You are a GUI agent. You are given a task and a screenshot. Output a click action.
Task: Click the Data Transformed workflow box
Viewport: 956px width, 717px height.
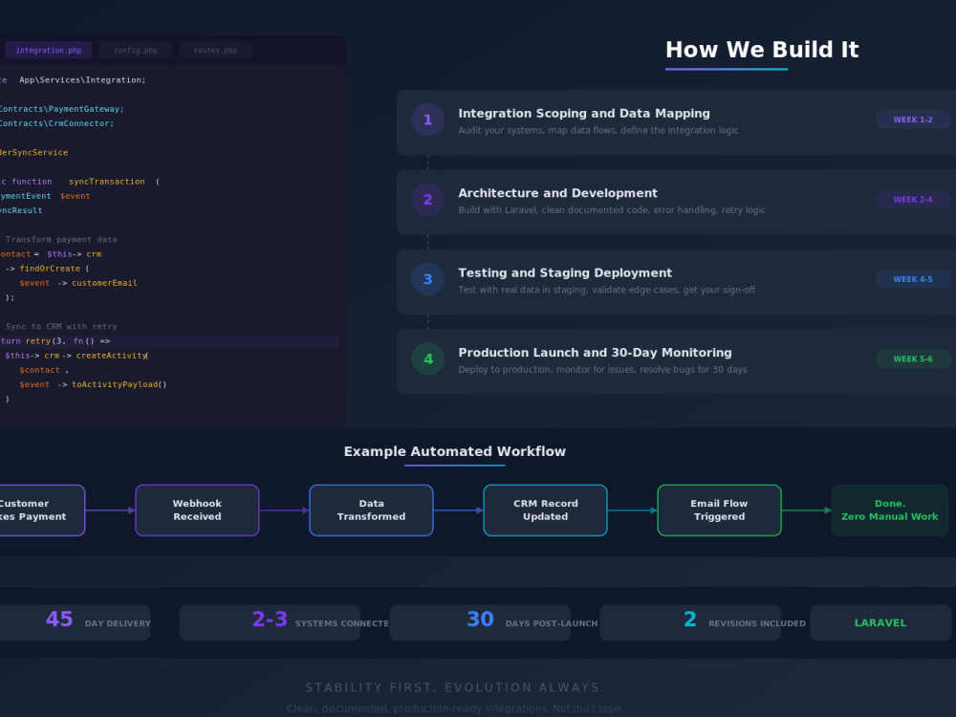click(371, 511)
